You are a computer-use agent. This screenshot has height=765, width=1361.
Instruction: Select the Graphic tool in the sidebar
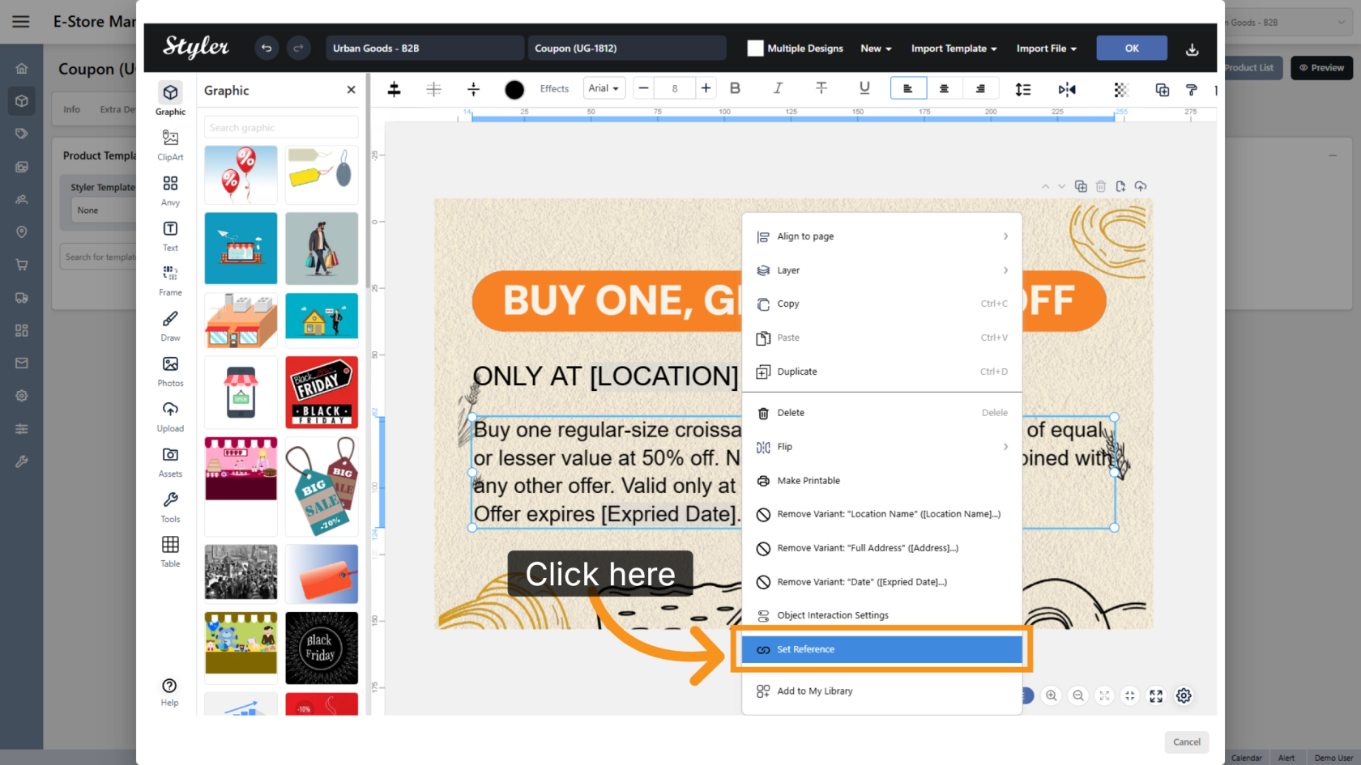pos(170,99)
